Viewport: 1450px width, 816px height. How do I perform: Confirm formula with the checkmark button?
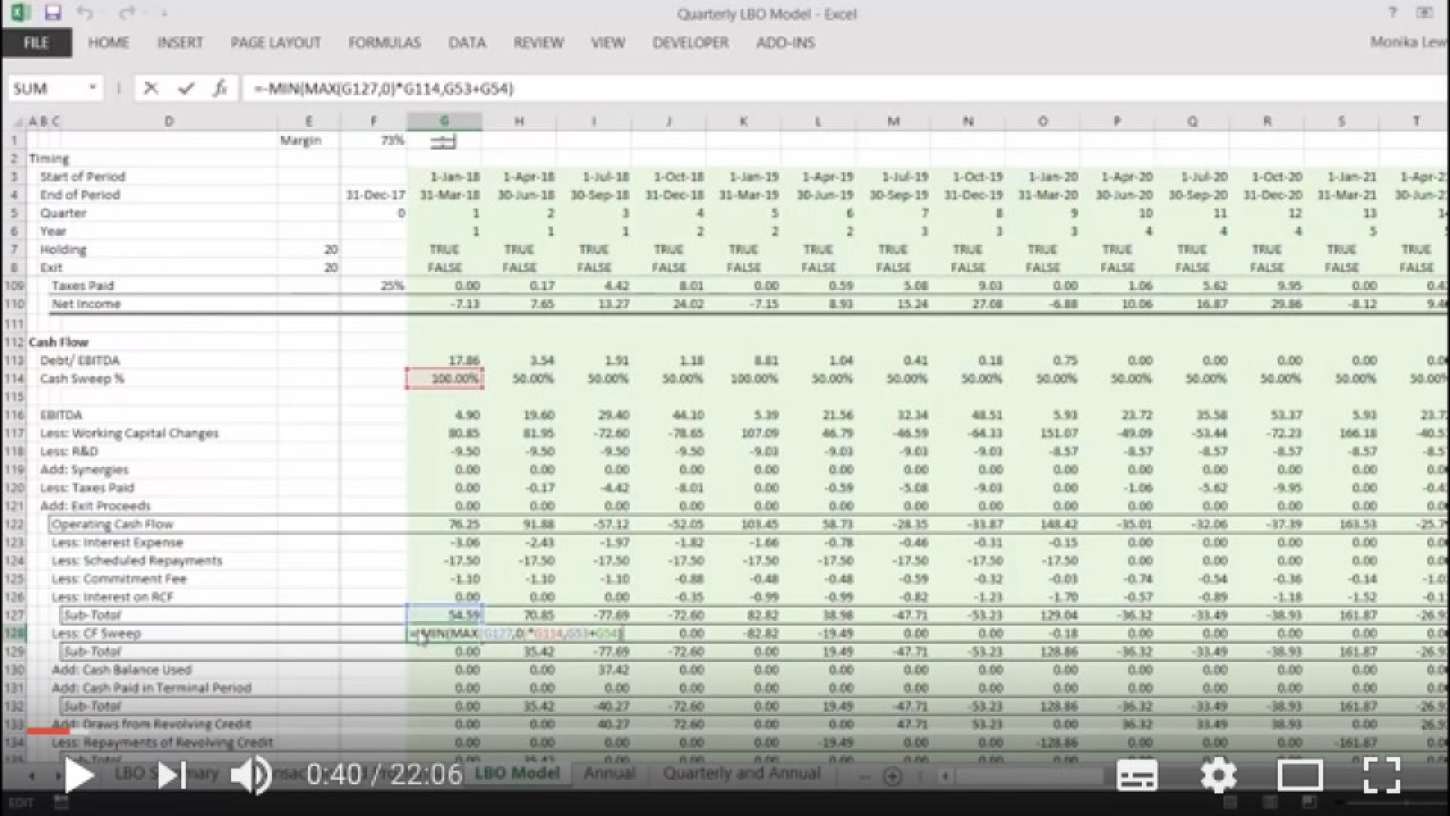pyautogui.click(x=186, y=88)
